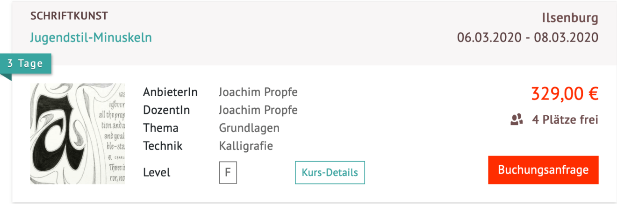Click AnbieterIn name Joachim Propfe
This screenshot has height=204, width=617.
[258, 92]
